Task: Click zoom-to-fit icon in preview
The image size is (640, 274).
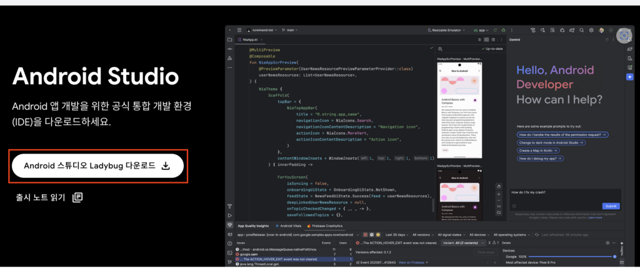Action: click(499, 213)
